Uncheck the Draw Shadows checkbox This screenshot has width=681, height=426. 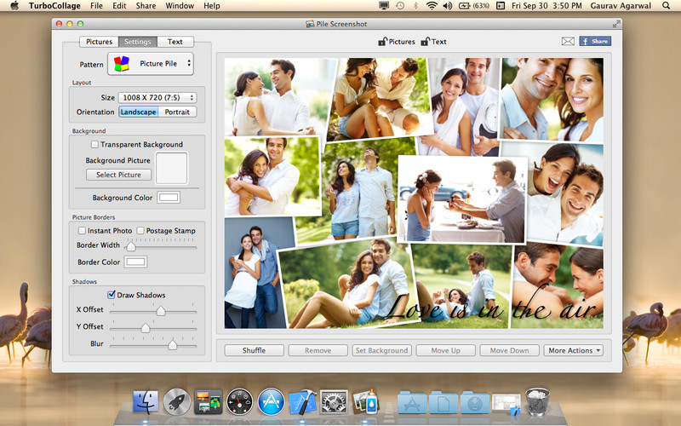[112, 295]
